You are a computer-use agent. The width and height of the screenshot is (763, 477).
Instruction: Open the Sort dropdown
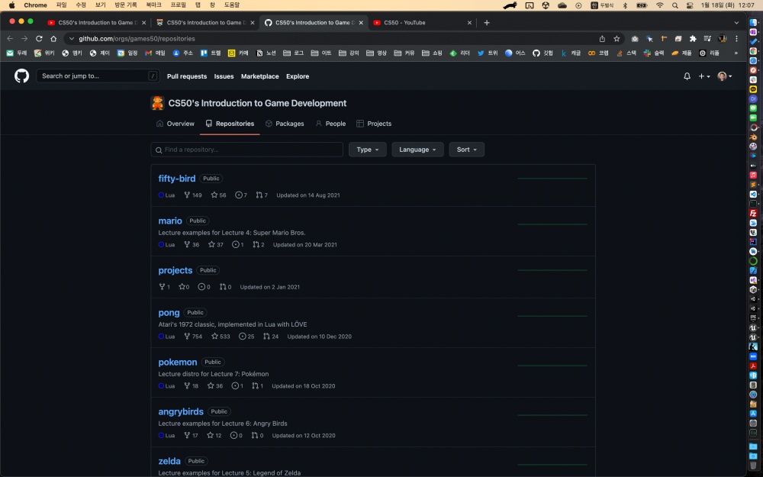click(467, 150)
